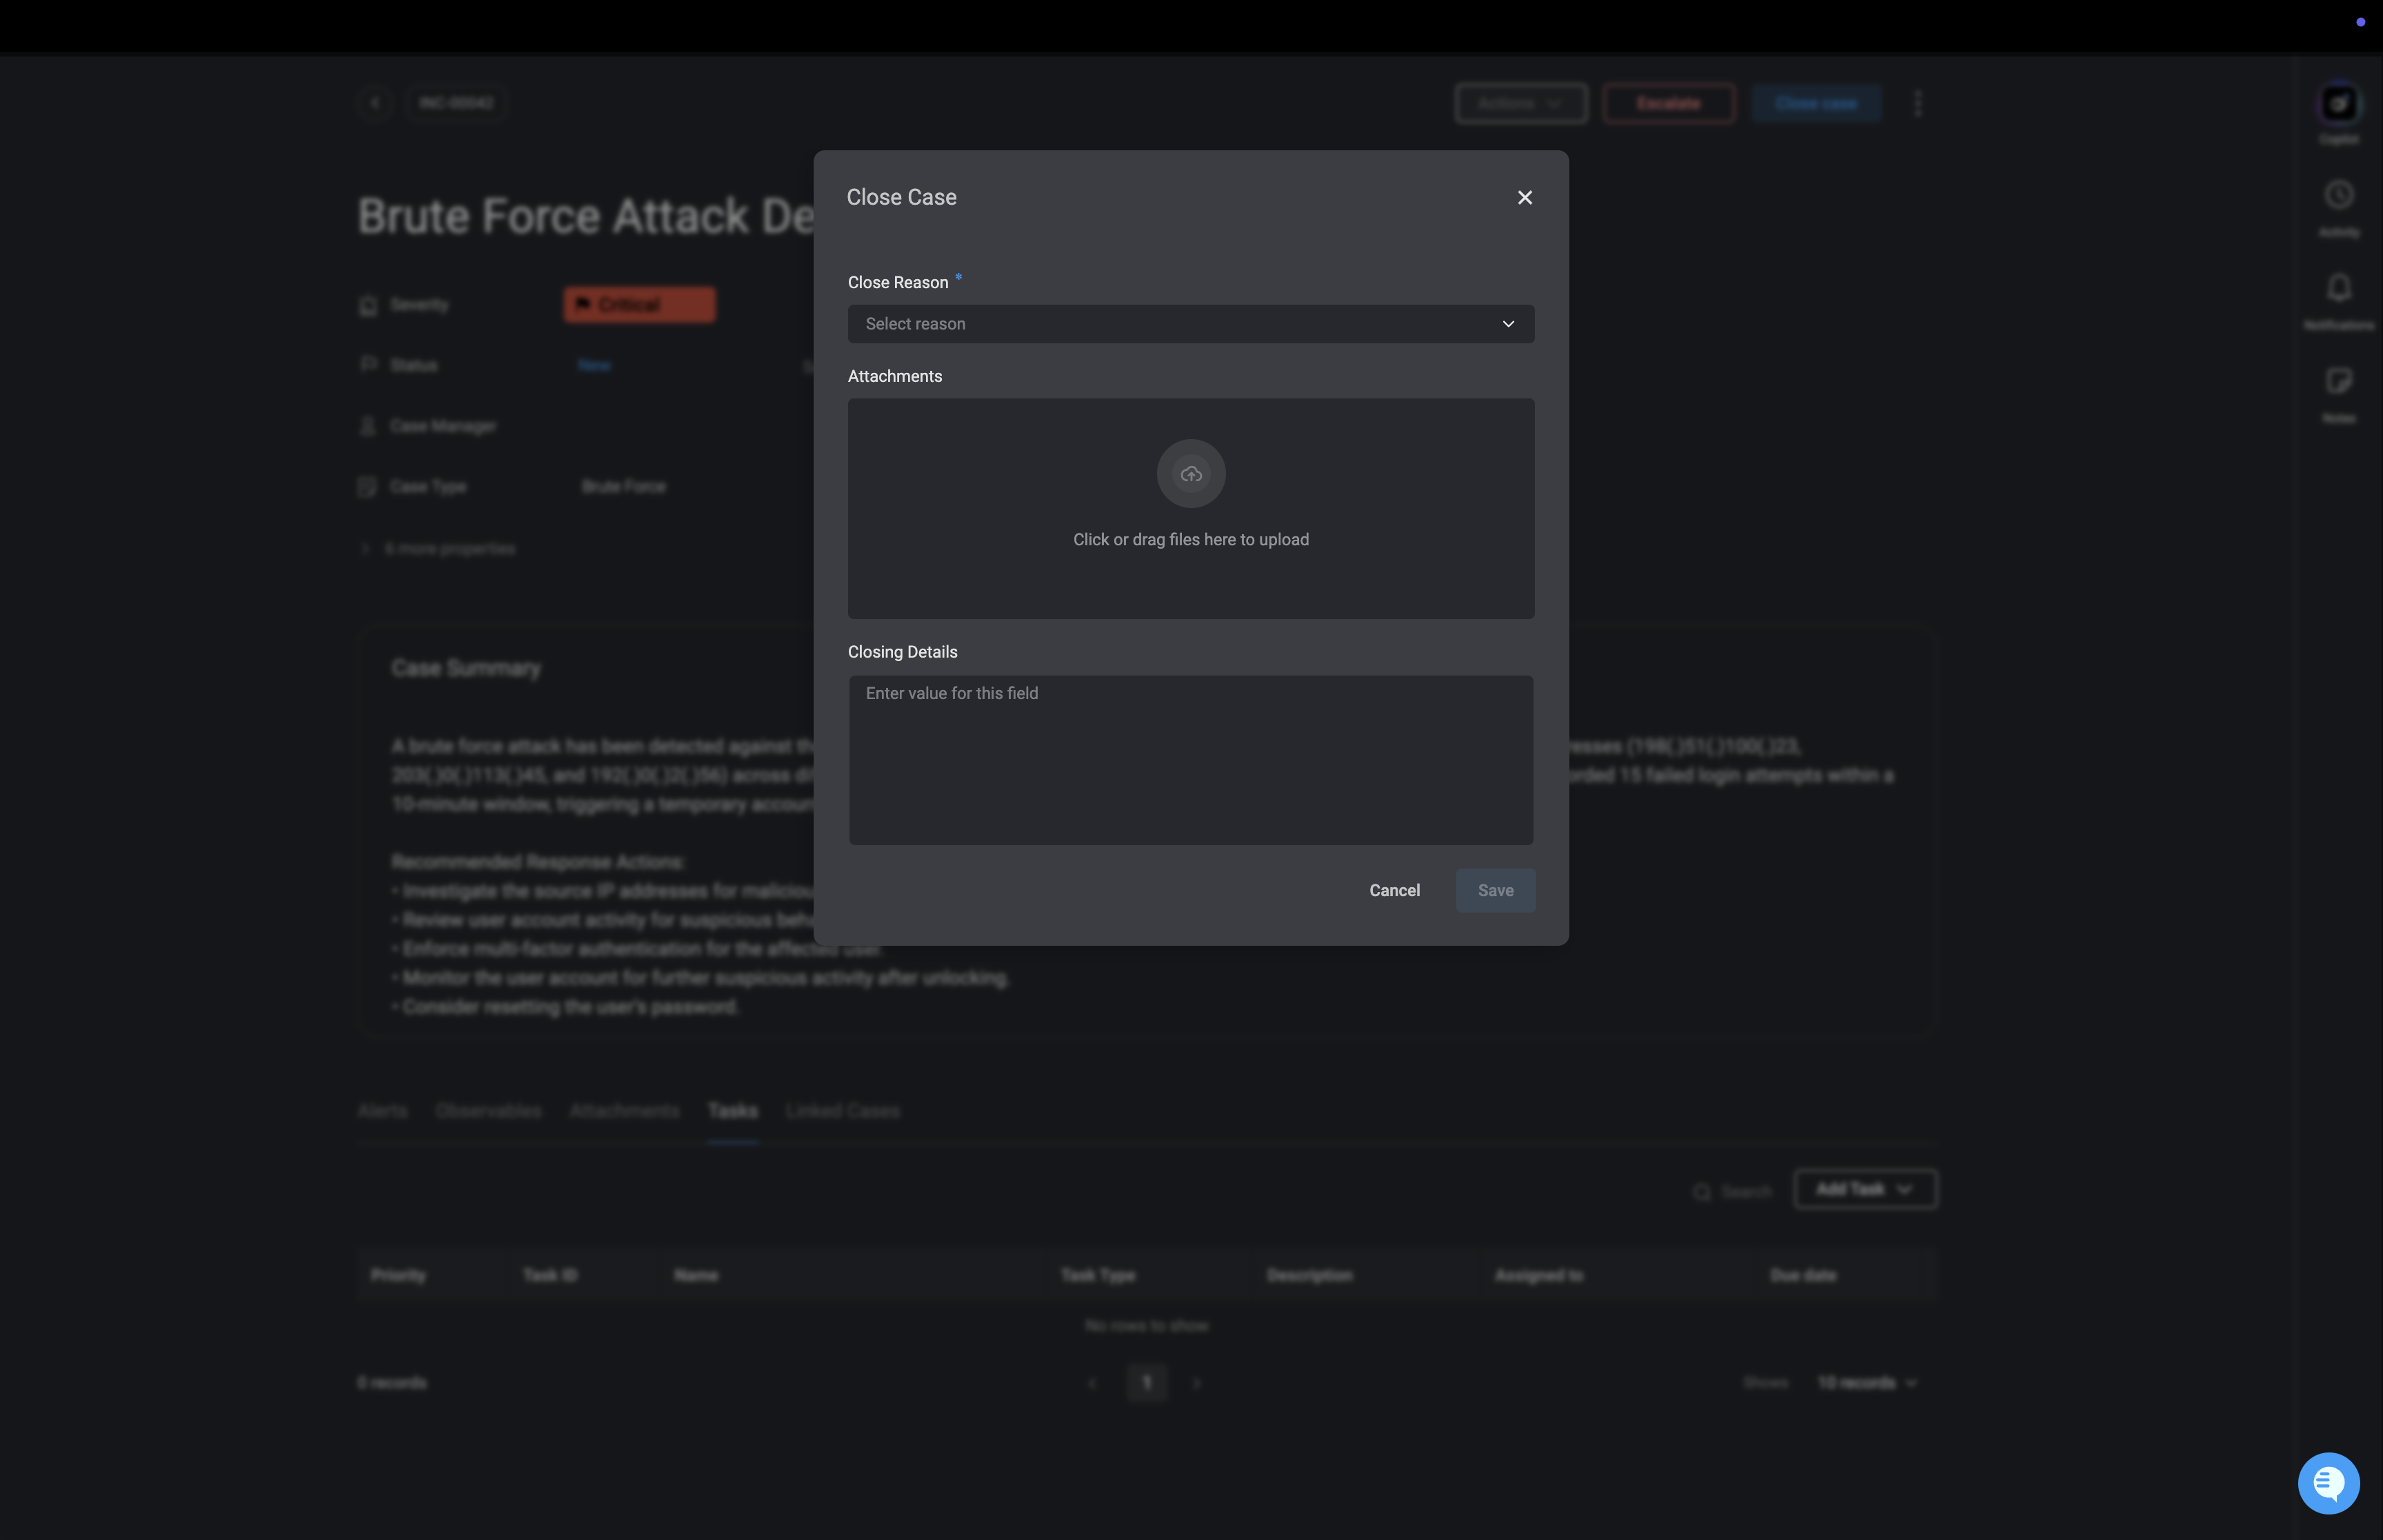Switch to the Tasks tab

732,1111
